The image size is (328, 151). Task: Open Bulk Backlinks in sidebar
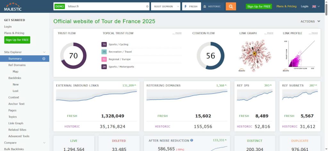pos(14,149)
